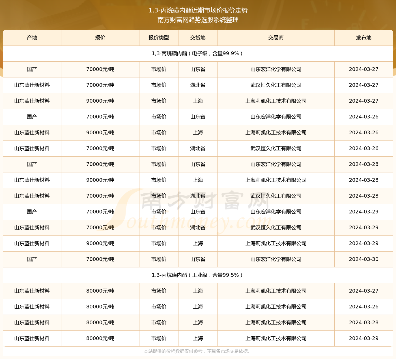Image resolution: width=396 pixels, height=359 pixels.
Task: Click 国产 in the 2024-03-28 row
Action: 32,164
